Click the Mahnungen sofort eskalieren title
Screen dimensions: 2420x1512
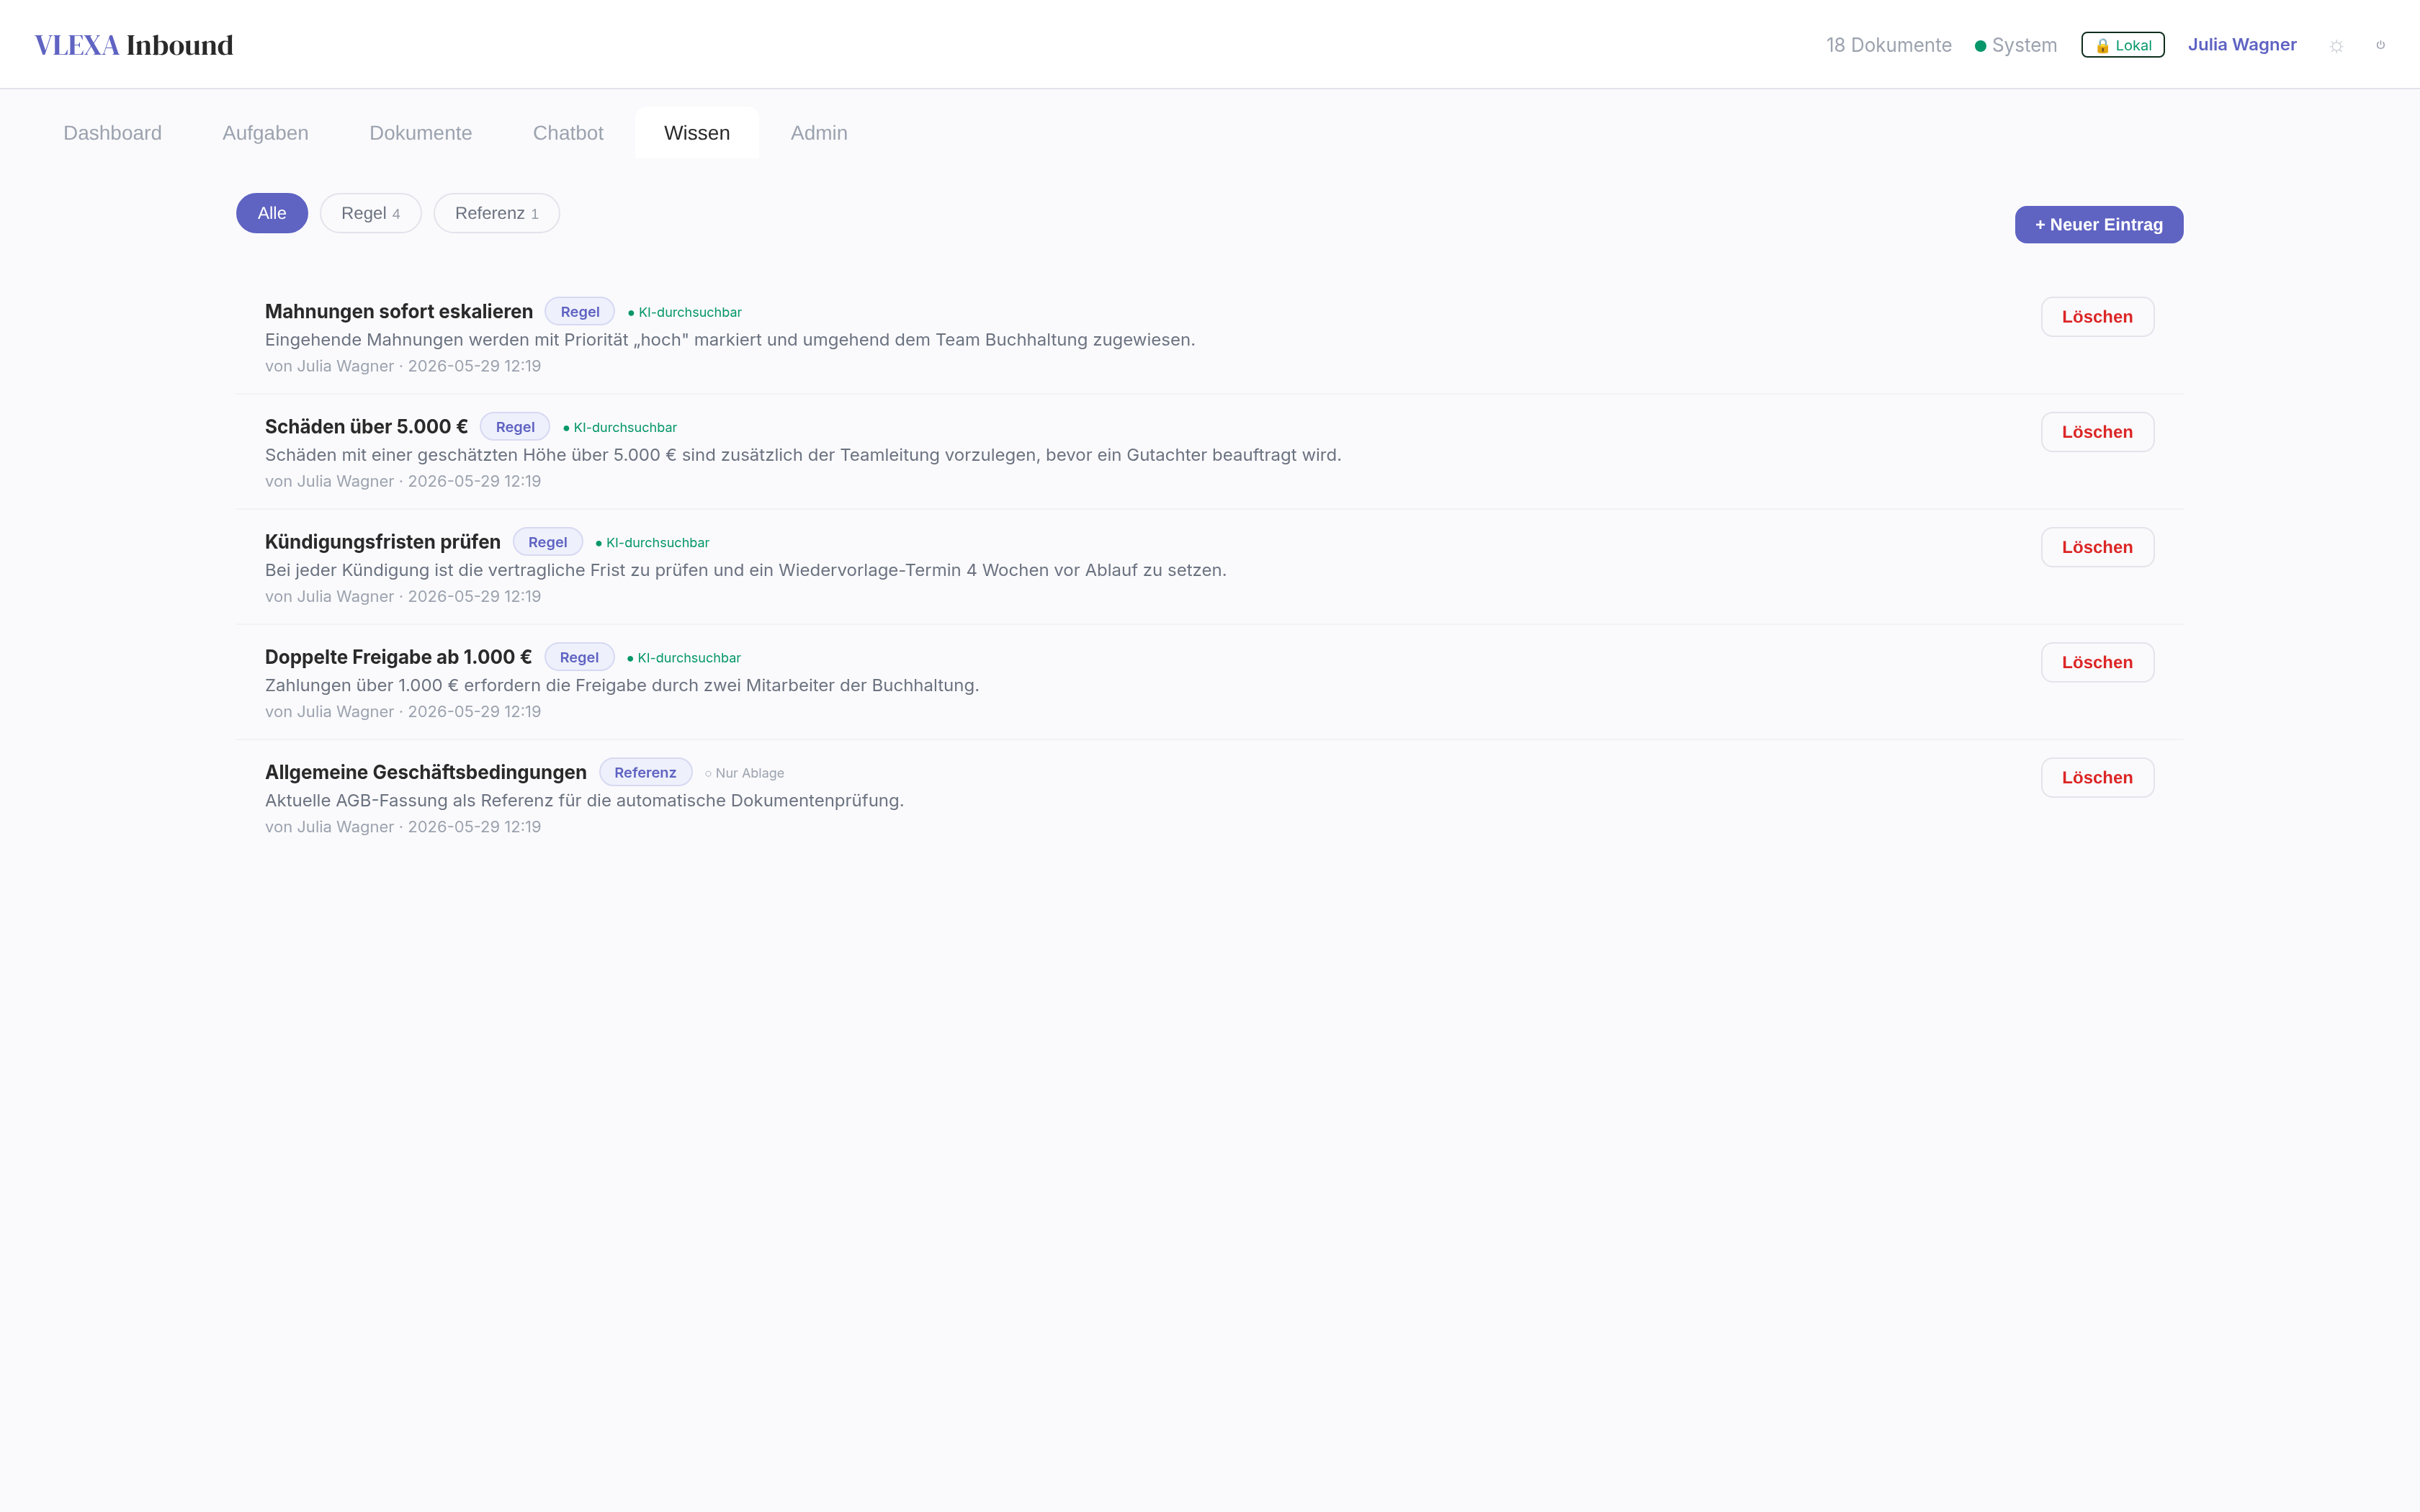tap(399, 312)
